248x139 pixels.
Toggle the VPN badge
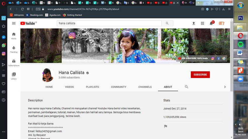(38, 9)
